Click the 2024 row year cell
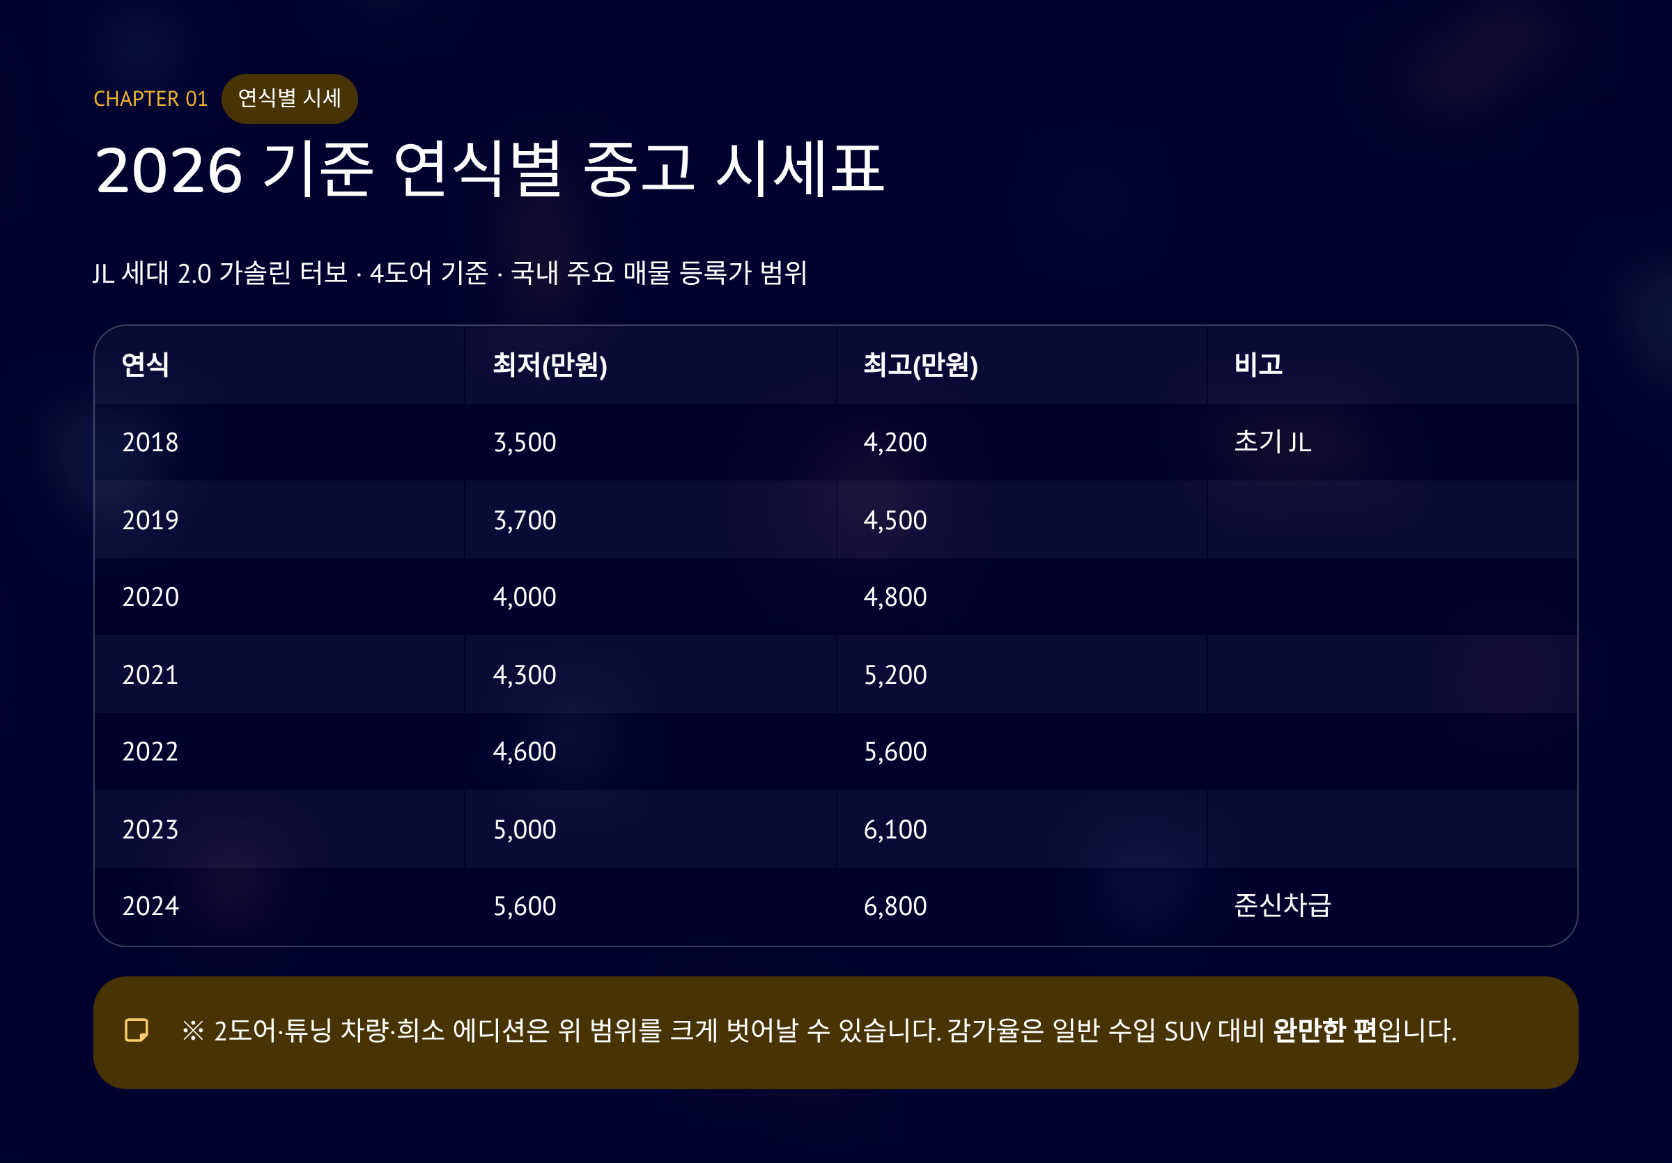 pos(150,906)
